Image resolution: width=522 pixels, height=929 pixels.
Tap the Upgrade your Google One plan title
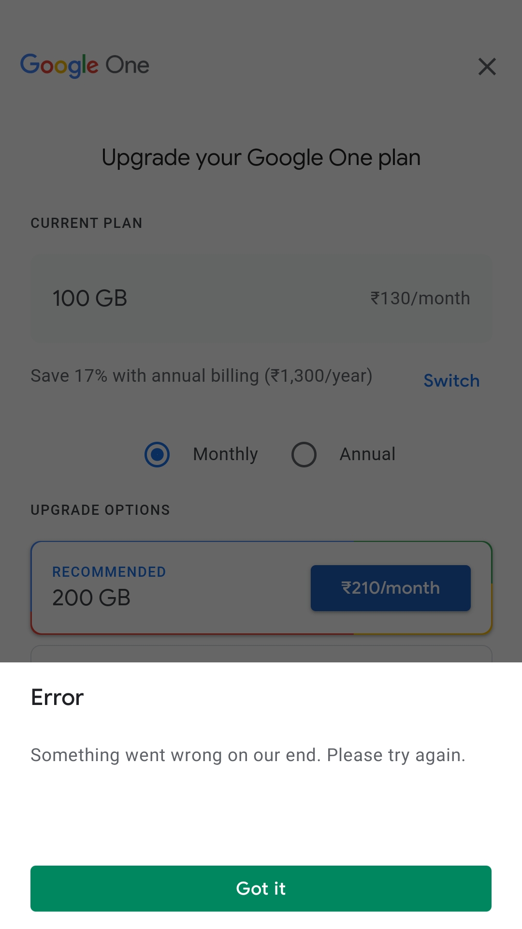(x=261, y=158)
